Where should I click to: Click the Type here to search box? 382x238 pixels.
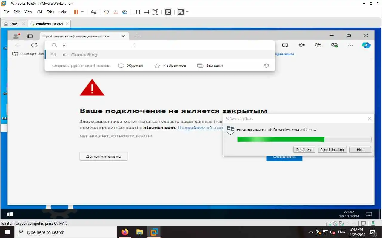click(x=66, y=232)
